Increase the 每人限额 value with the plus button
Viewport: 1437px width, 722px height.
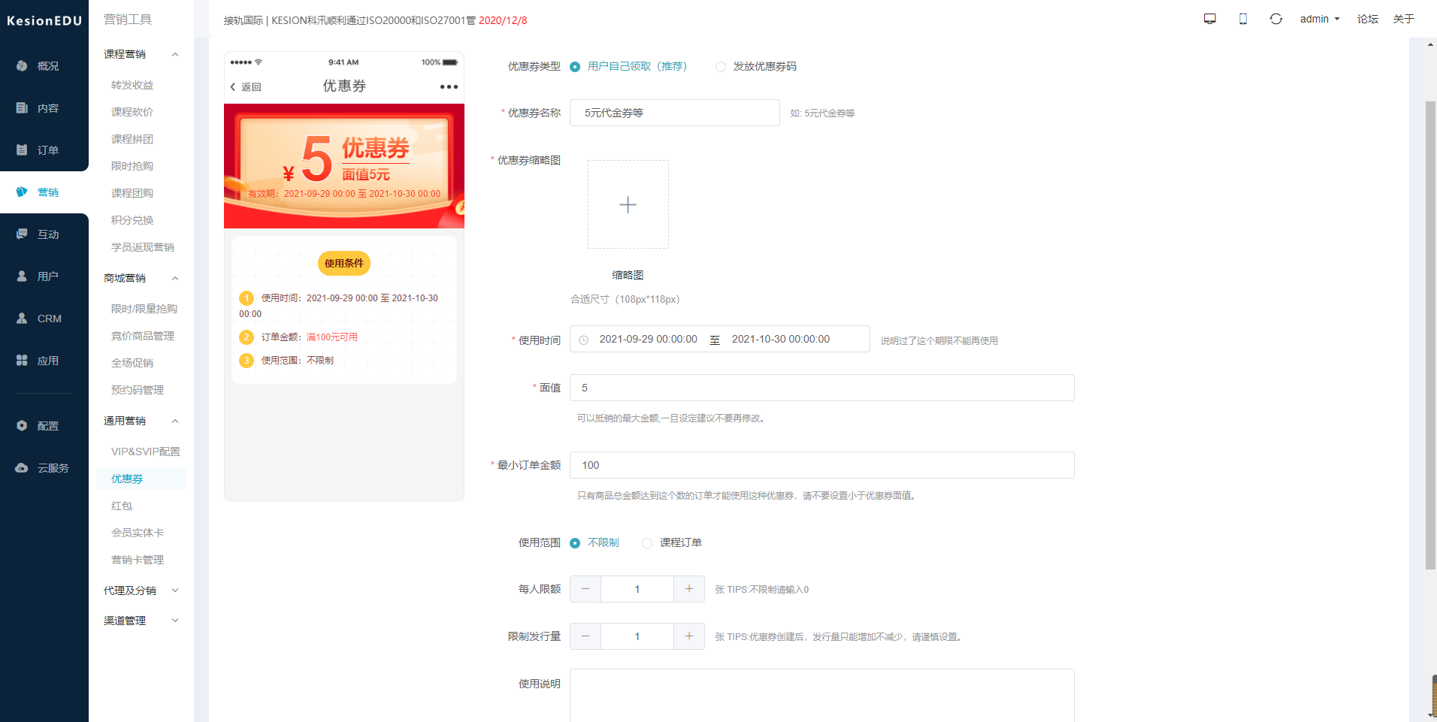point(689,589)
